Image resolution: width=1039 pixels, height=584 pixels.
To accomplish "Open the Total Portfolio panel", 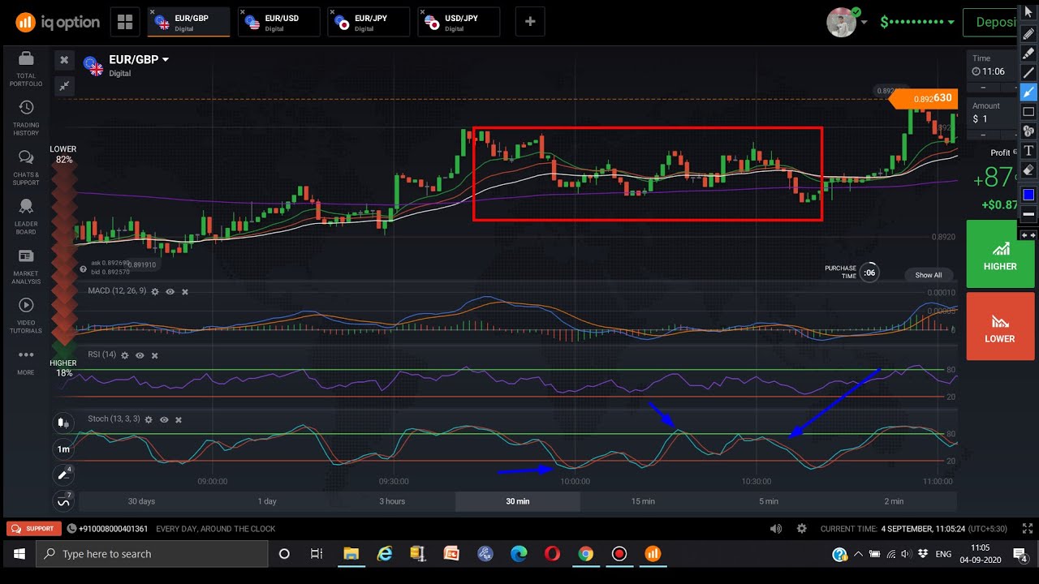I will 25,68.
